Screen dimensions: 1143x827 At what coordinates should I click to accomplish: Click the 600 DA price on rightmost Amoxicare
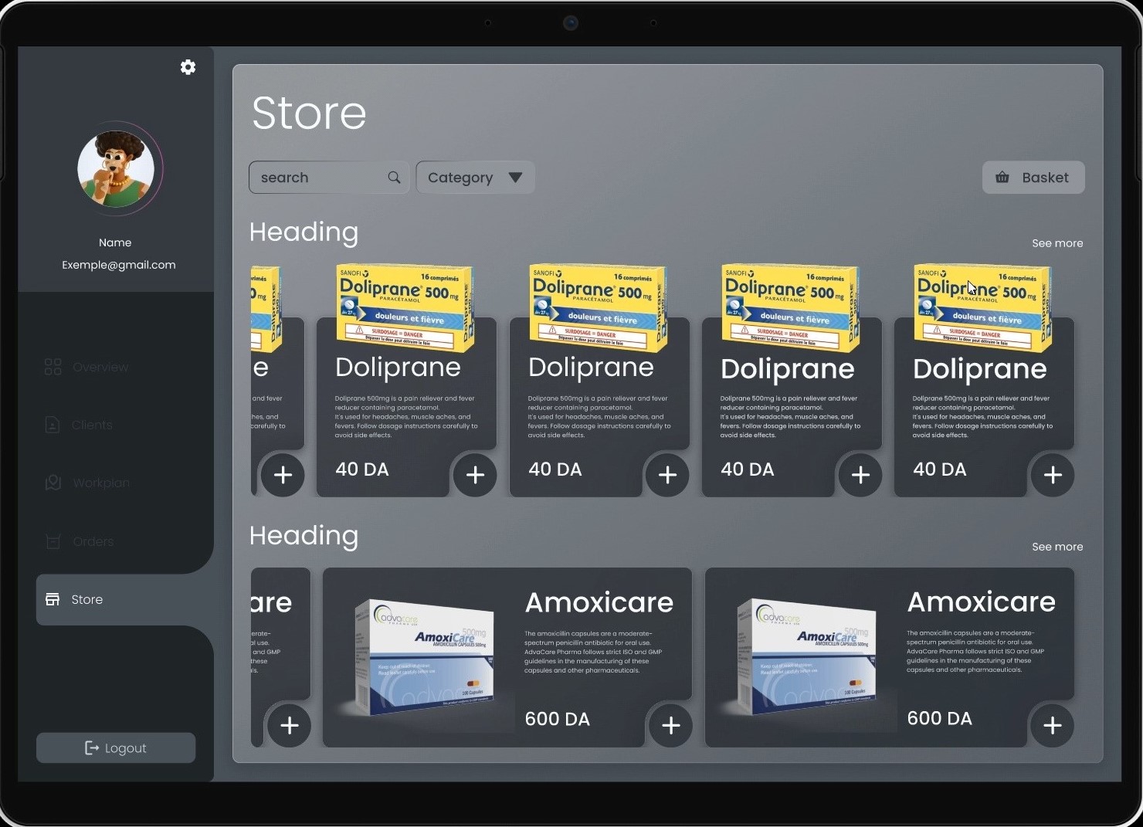coord(939,718)
